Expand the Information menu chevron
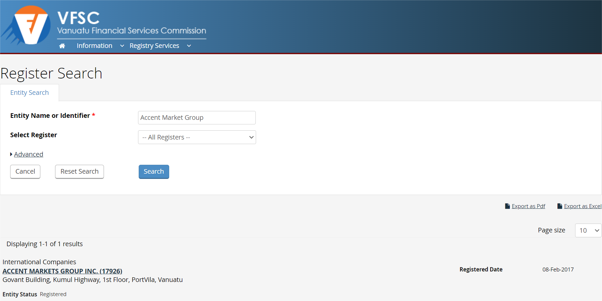 (x=122, y=46)
